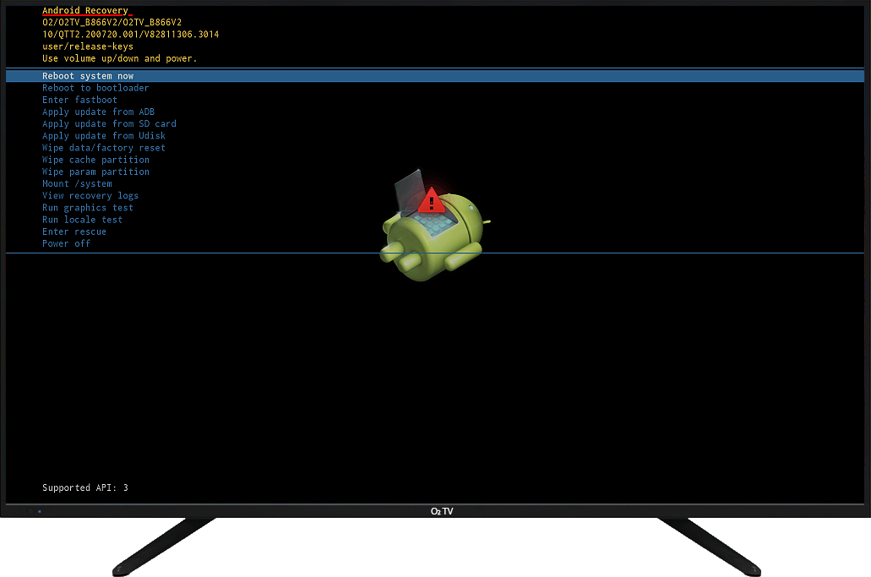Image resolution: width=871 pixels, height=577 pixels.
Task: Select Wipe cache partition
Action: pyautogui.click(x=95, y=160)
